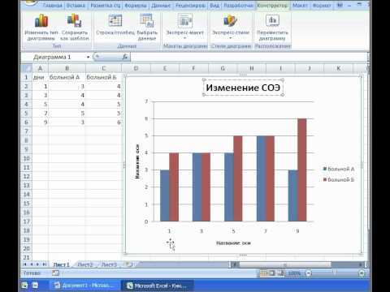Switch rows and columns with Строка/столбец
Screen dimensions: 390x292
pyautogui.click(x=115, y=21)
